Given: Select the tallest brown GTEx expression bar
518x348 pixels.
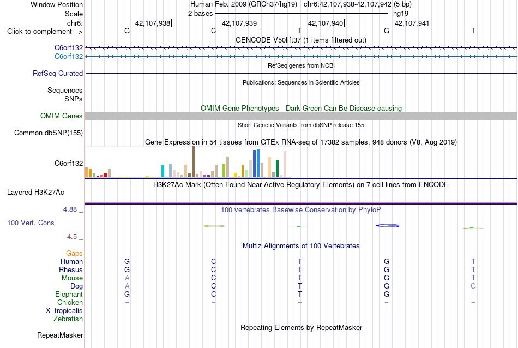Looking at the screenshot, I should 193,162.
